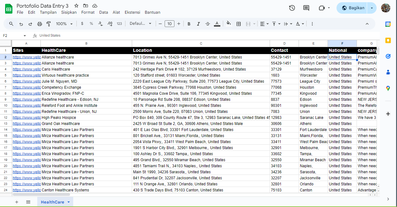Decrease font size with minus button
Screen dimensions: 397x207
click(x=160, y=24)
